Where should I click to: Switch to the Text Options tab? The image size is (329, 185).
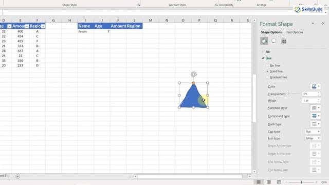(295, 32)
